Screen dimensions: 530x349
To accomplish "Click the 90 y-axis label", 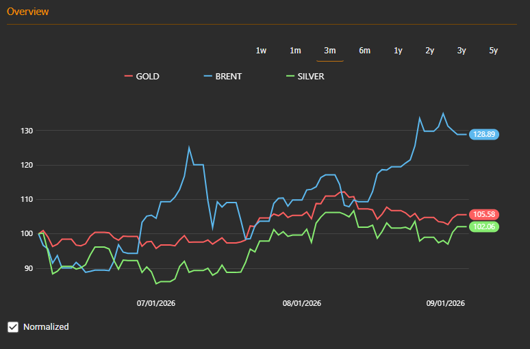I will 28,268.
